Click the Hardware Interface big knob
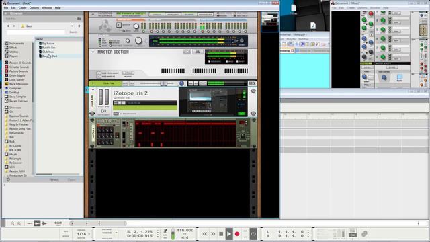Screen dimensions: 430x242 (138, 41)
